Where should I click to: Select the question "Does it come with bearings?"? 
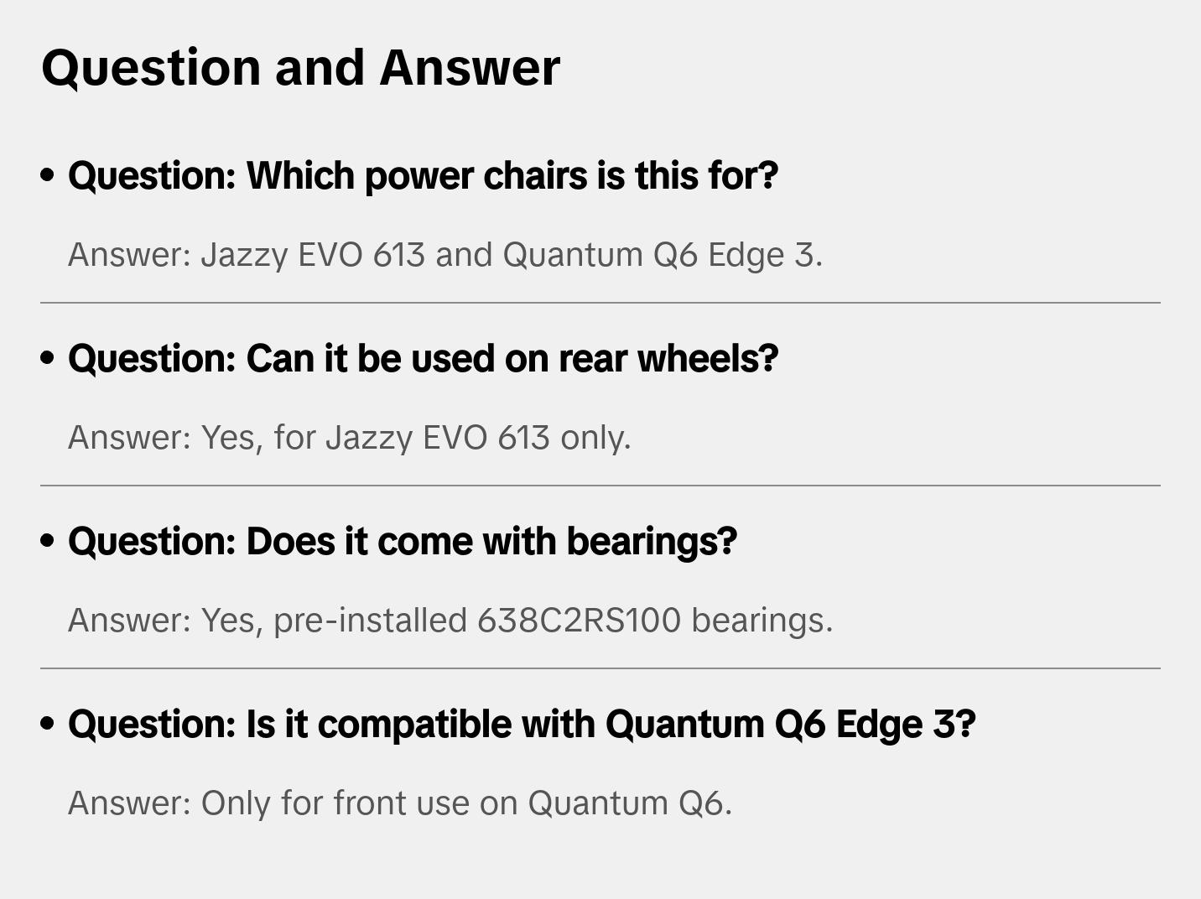tap(402, 542)
